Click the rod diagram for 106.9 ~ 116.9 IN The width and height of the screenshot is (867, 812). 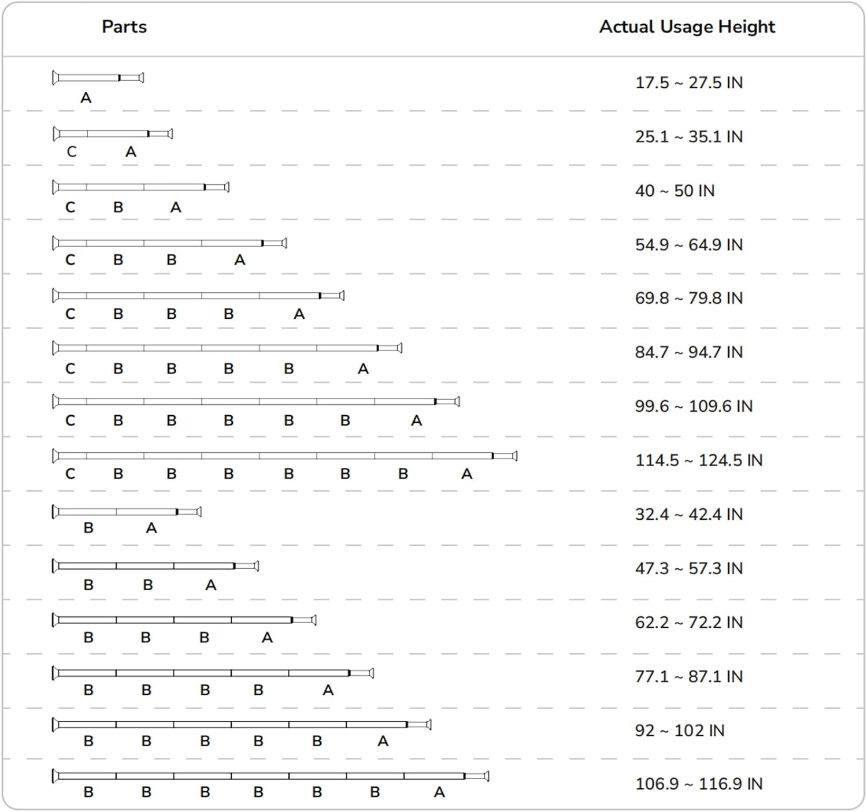click(271, 776)
